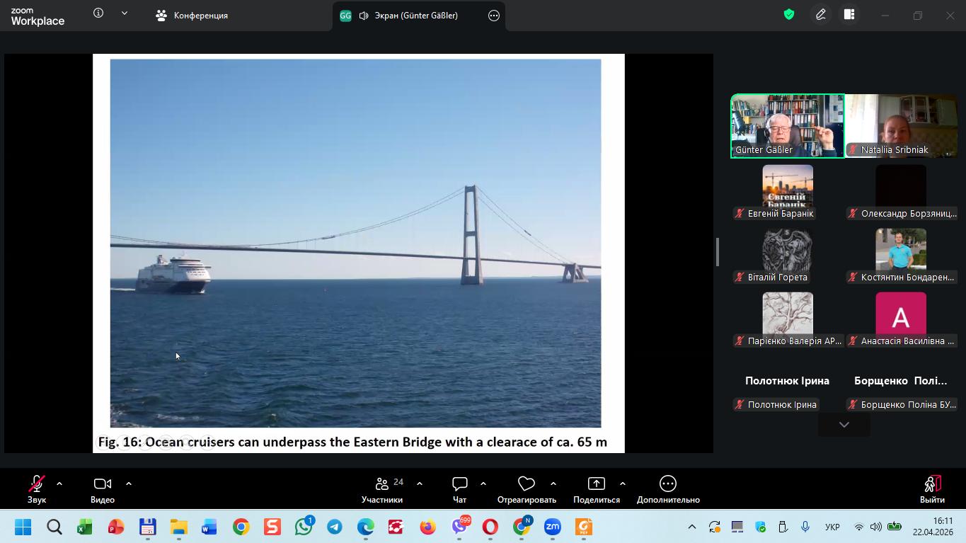Expand video settings arrow

coord(129,484)
